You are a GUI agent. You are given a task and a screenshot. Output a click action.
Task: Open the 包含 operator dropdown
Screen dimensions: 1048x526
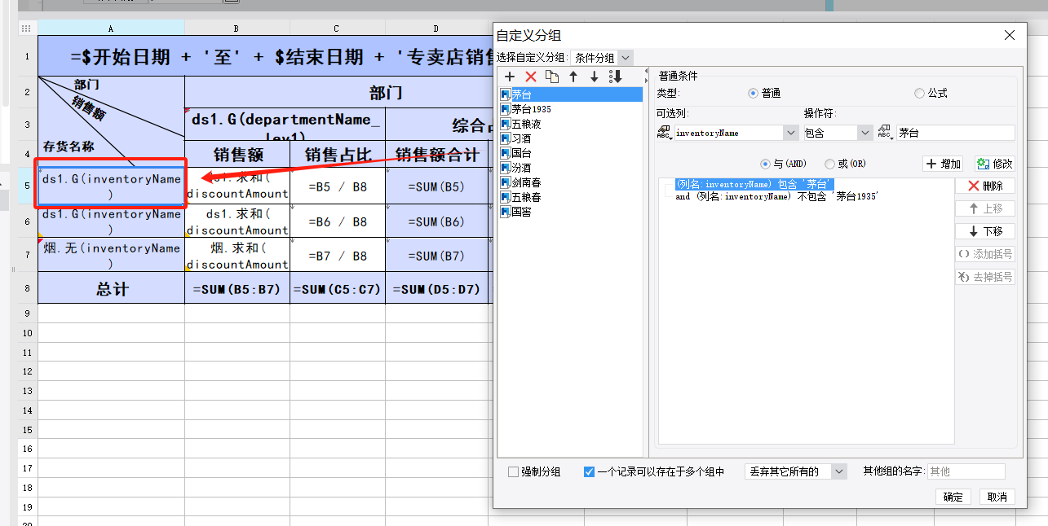[x=864, y=133]
